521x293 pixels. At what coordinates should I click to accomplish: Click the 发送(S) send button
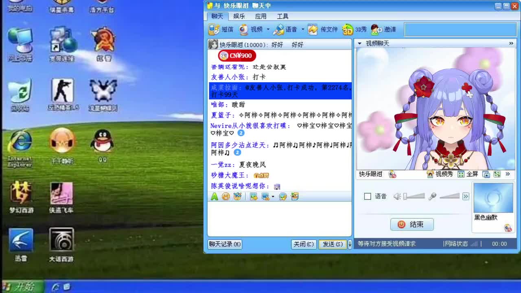pyautogui.click(x=333, y=244)
